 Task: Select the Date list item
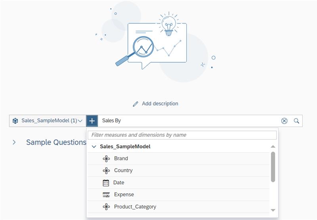coord(179,183)
